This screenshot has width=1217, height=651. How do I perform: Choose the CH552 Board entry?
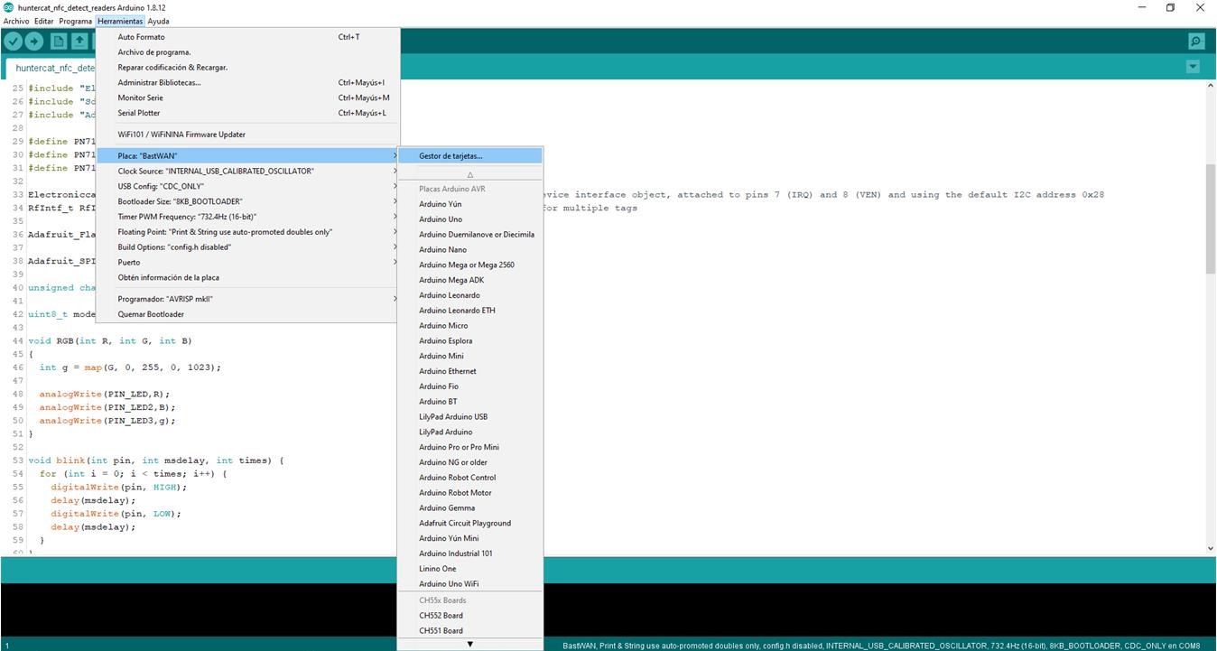point(470,616)
